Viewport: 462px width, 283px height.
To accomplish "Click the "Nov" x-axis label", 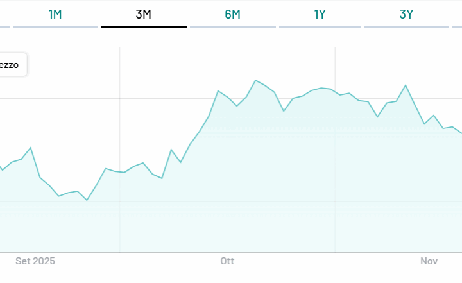I will 429,261.
